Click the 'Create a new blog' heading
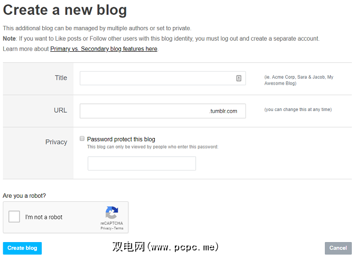The width and height of the screenshot is (354, 259). (65, 10)
